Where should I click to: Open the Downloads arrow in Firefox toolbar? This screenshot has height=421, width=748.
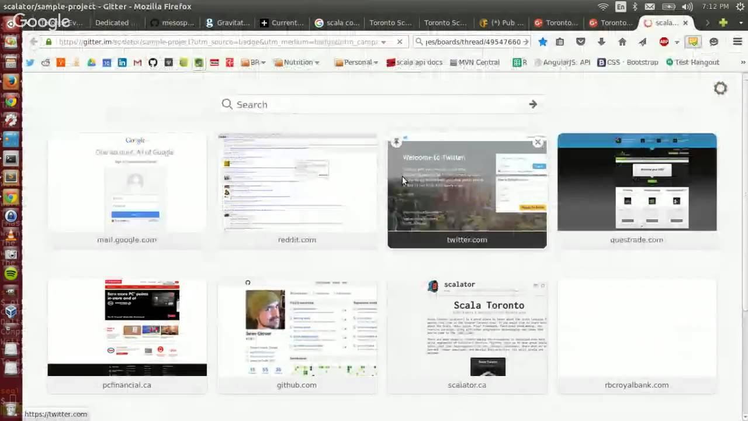pyautogui.click(x=601, y=42)
